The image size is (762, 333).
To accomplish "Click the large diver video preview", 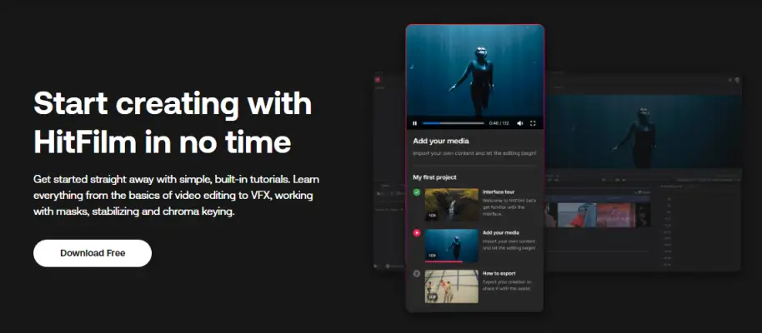I will tap(475, 71).
